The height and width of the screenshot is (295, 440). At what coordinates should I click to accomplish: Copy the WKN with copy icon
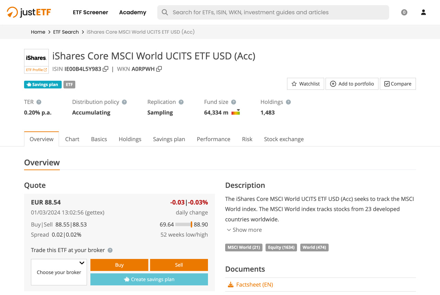pos(159,69)
